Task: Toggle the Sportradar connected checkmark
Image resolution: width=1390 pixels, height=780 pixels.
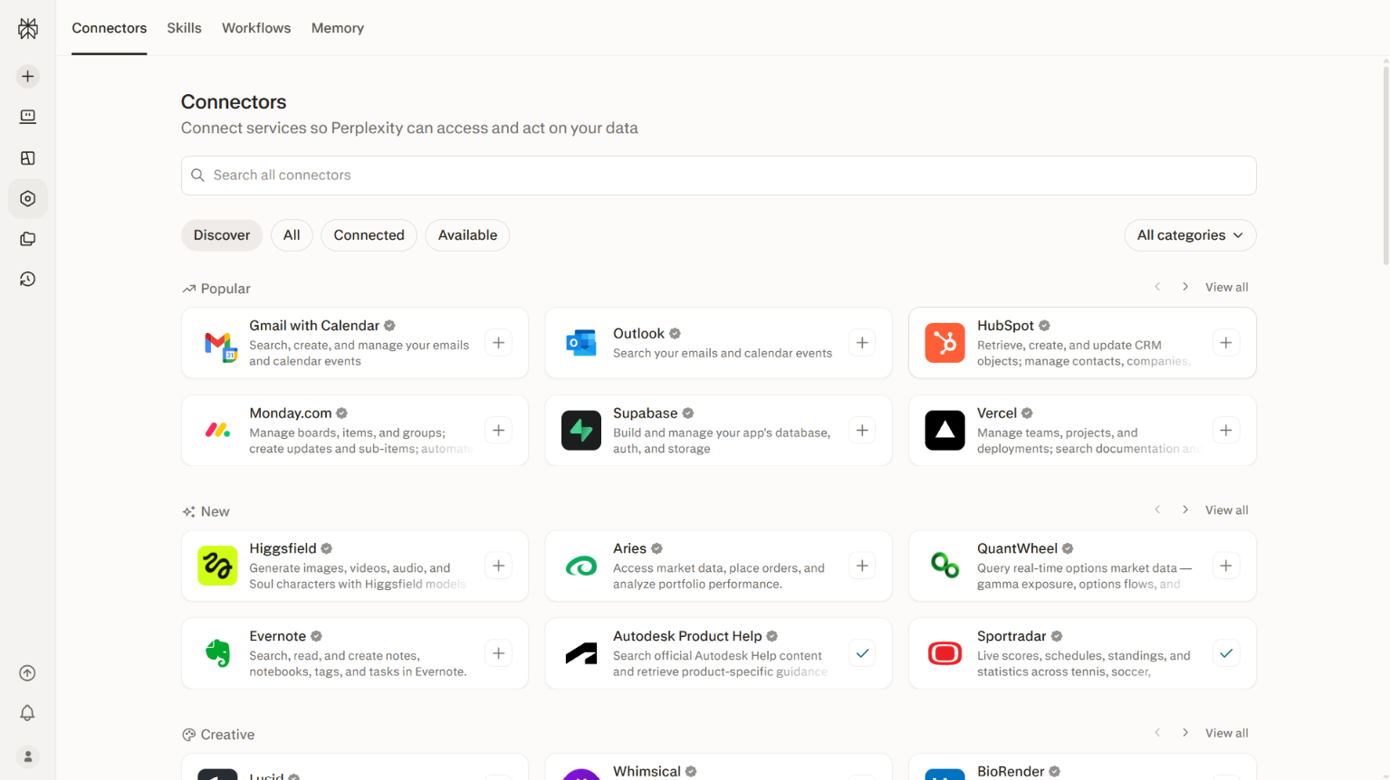Action: pyautogui.click(x=1226, y=653)
